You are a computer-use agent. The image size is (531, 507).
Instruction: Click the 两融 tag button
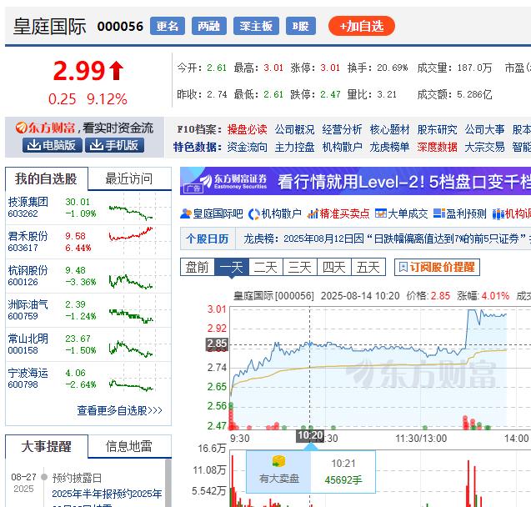pos(209,26)
